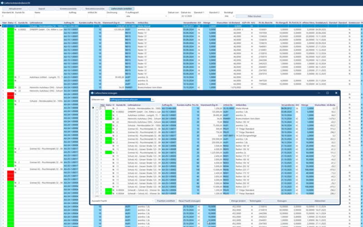Click the Frachten ermitteln button
This screenshot has height=227, width=363.
tap(166, 201)
